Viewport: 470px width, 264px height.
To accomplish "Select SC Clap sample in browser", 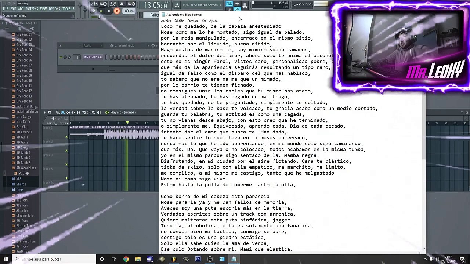I will (23, 173).
